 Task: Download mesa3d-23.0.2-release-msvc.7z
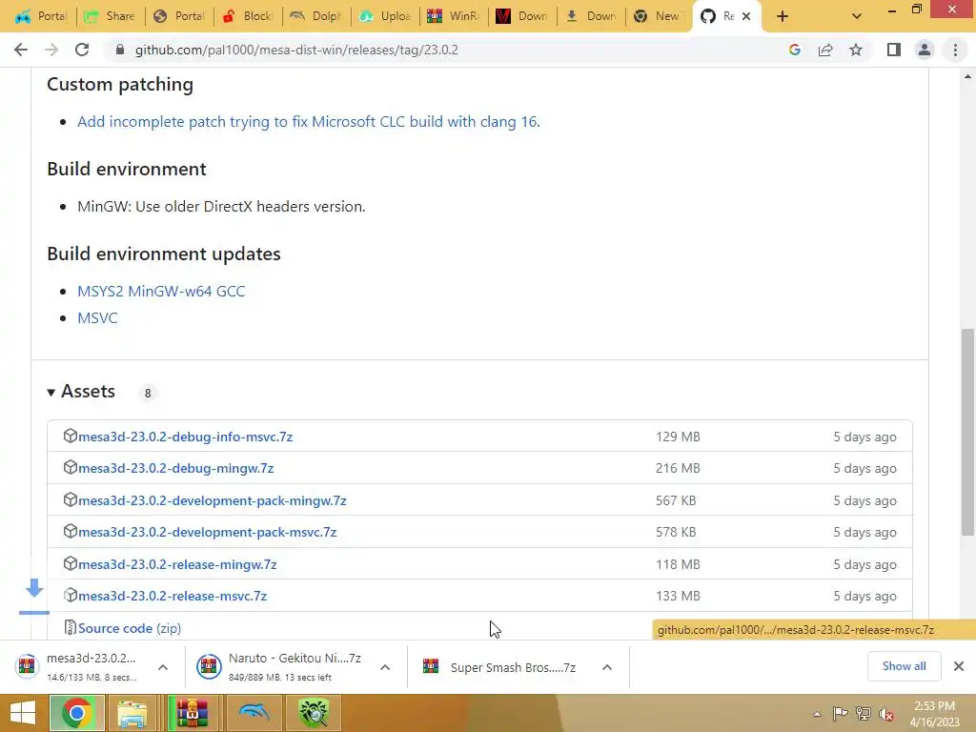[173, 596]
